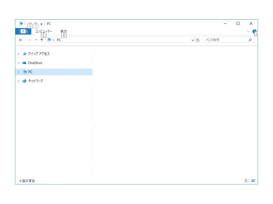Close the PC Explorer window

pyautogui.click(x=251, y=23)
